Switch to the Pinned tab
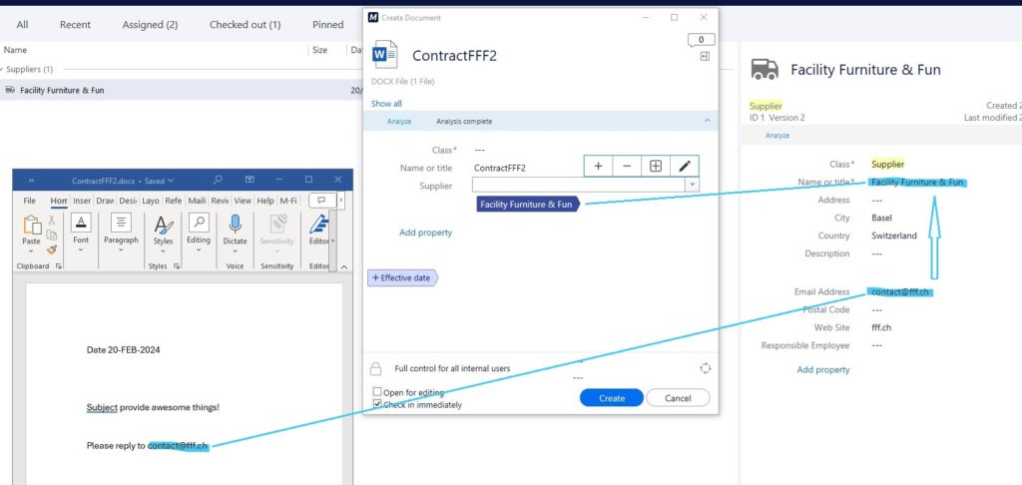This screenshot has height=485, width=1022. click(327, 25)
